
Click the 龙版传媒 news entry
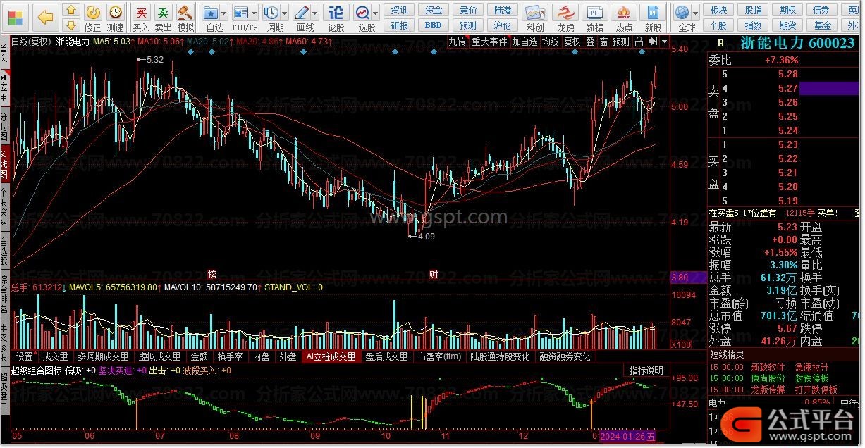pyautogui.click(x=768, y=390)
